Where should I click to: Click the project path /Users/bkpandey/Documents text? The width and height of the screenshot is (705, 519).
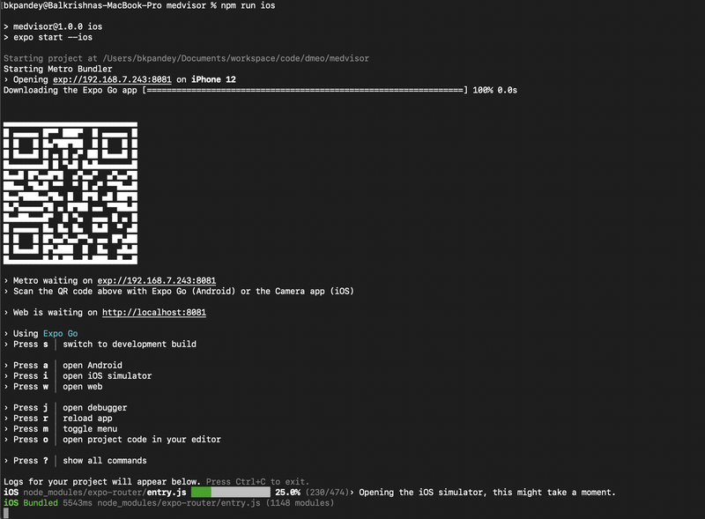pyautogui.click(x=235, y=58)
